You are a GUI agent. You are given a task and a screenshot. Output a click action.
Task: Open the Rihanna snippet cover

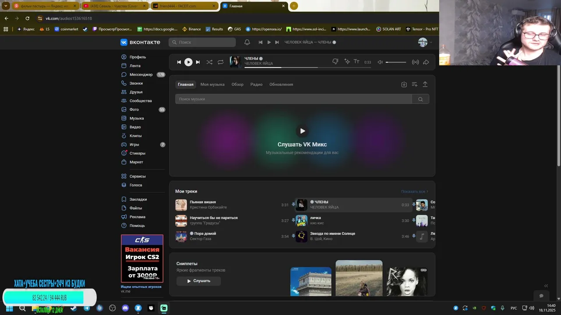[x=407, y=281]
